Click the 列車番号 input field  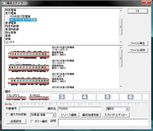click(32, 109)
